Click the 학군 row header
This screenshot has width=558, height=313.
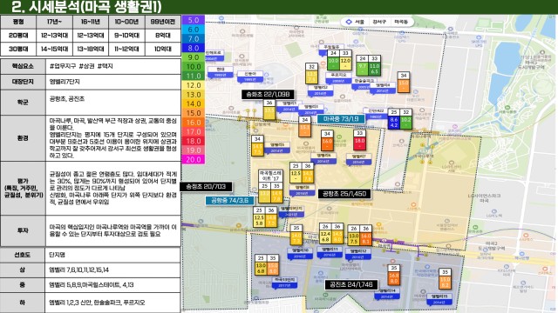pyautogui.click(x=23, y=103)
